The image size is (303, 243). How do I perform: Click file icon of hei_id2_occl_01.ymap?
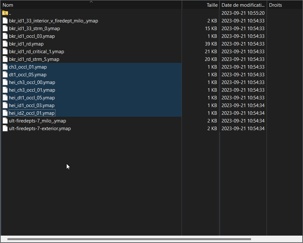pyautogui.click(x=5, y=113)
